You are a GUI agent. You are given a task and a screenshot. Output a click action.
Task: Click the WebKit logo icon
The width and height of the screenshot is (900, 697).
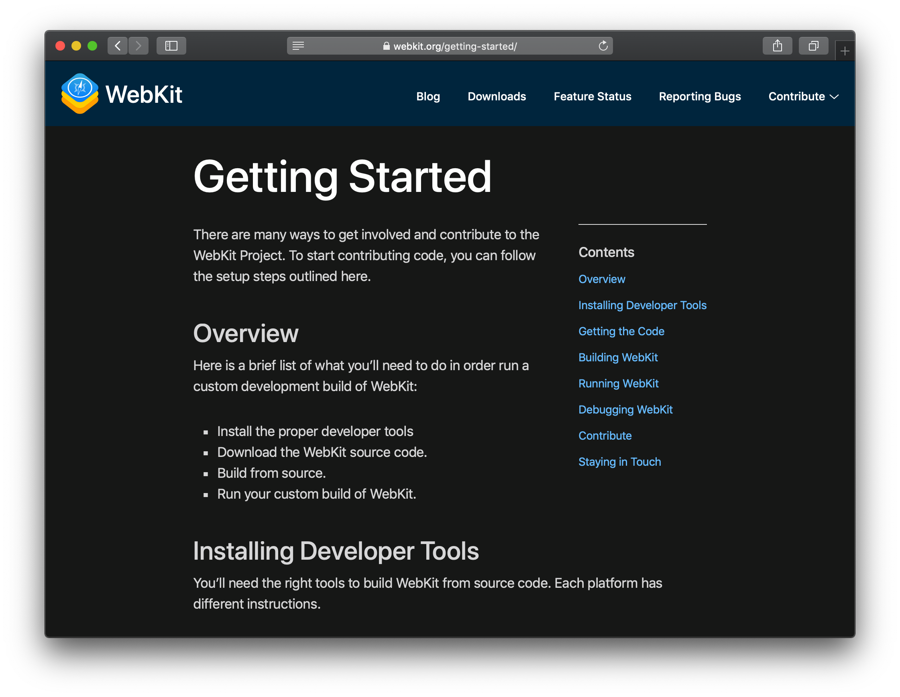[x=81, y=95]
